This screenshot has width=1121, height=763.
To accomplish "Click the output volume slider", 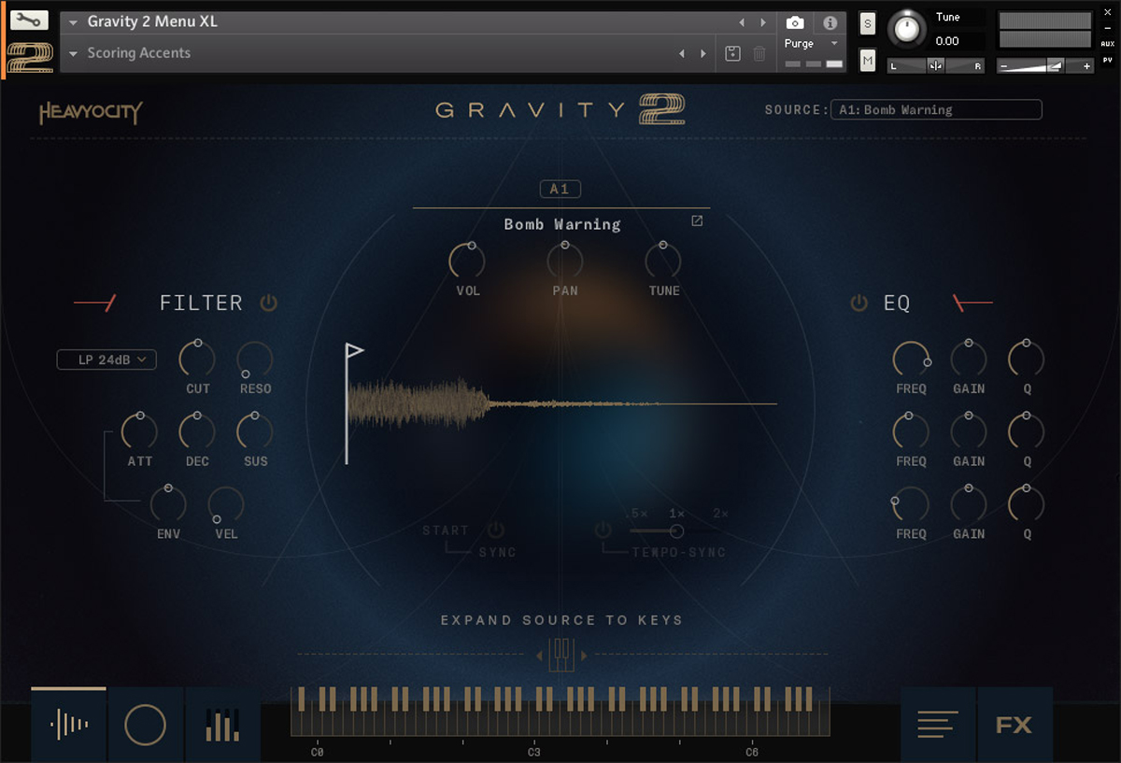I will pyautogui.click(x=1044, y=65).
